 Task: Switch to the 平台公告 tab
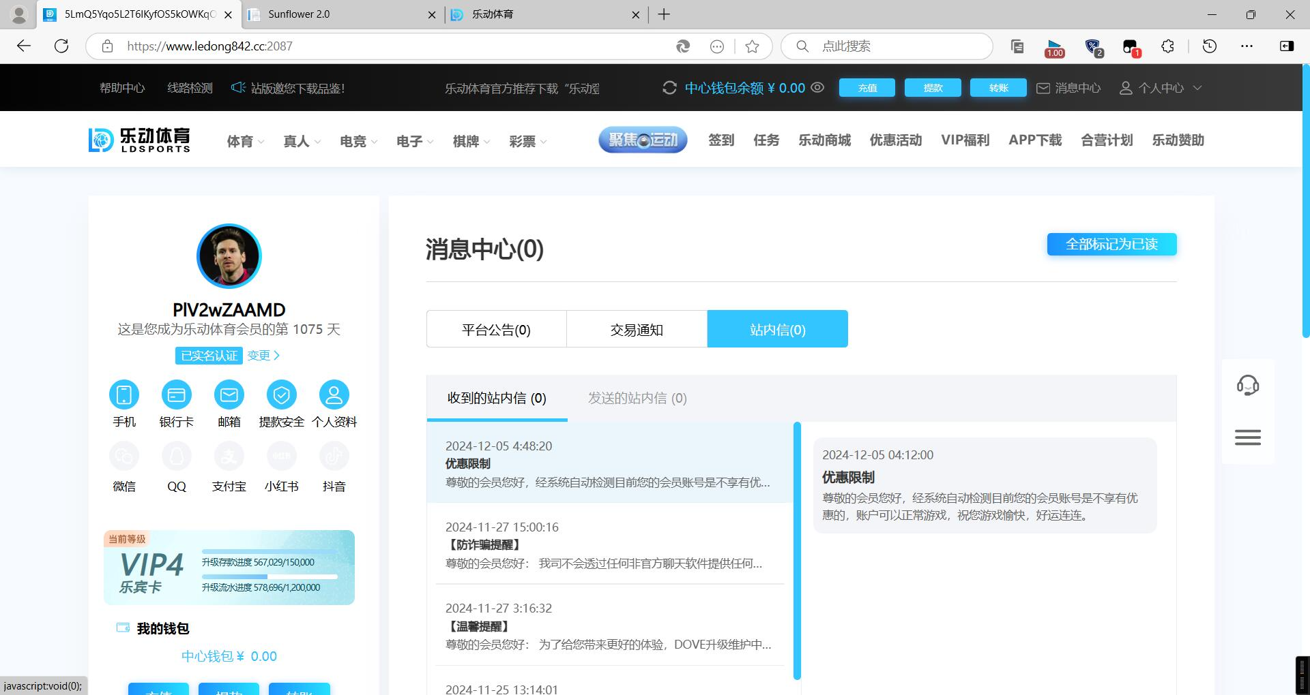tap(496, 330)
